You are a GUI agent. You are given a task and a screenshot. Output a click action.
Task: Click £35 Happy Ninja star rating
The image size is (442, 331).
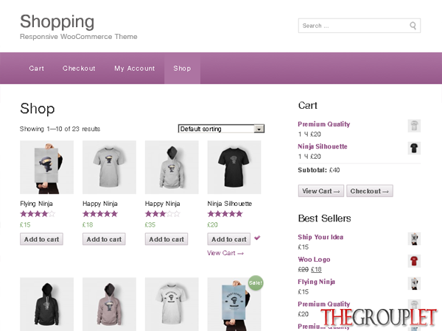[163, 214]
